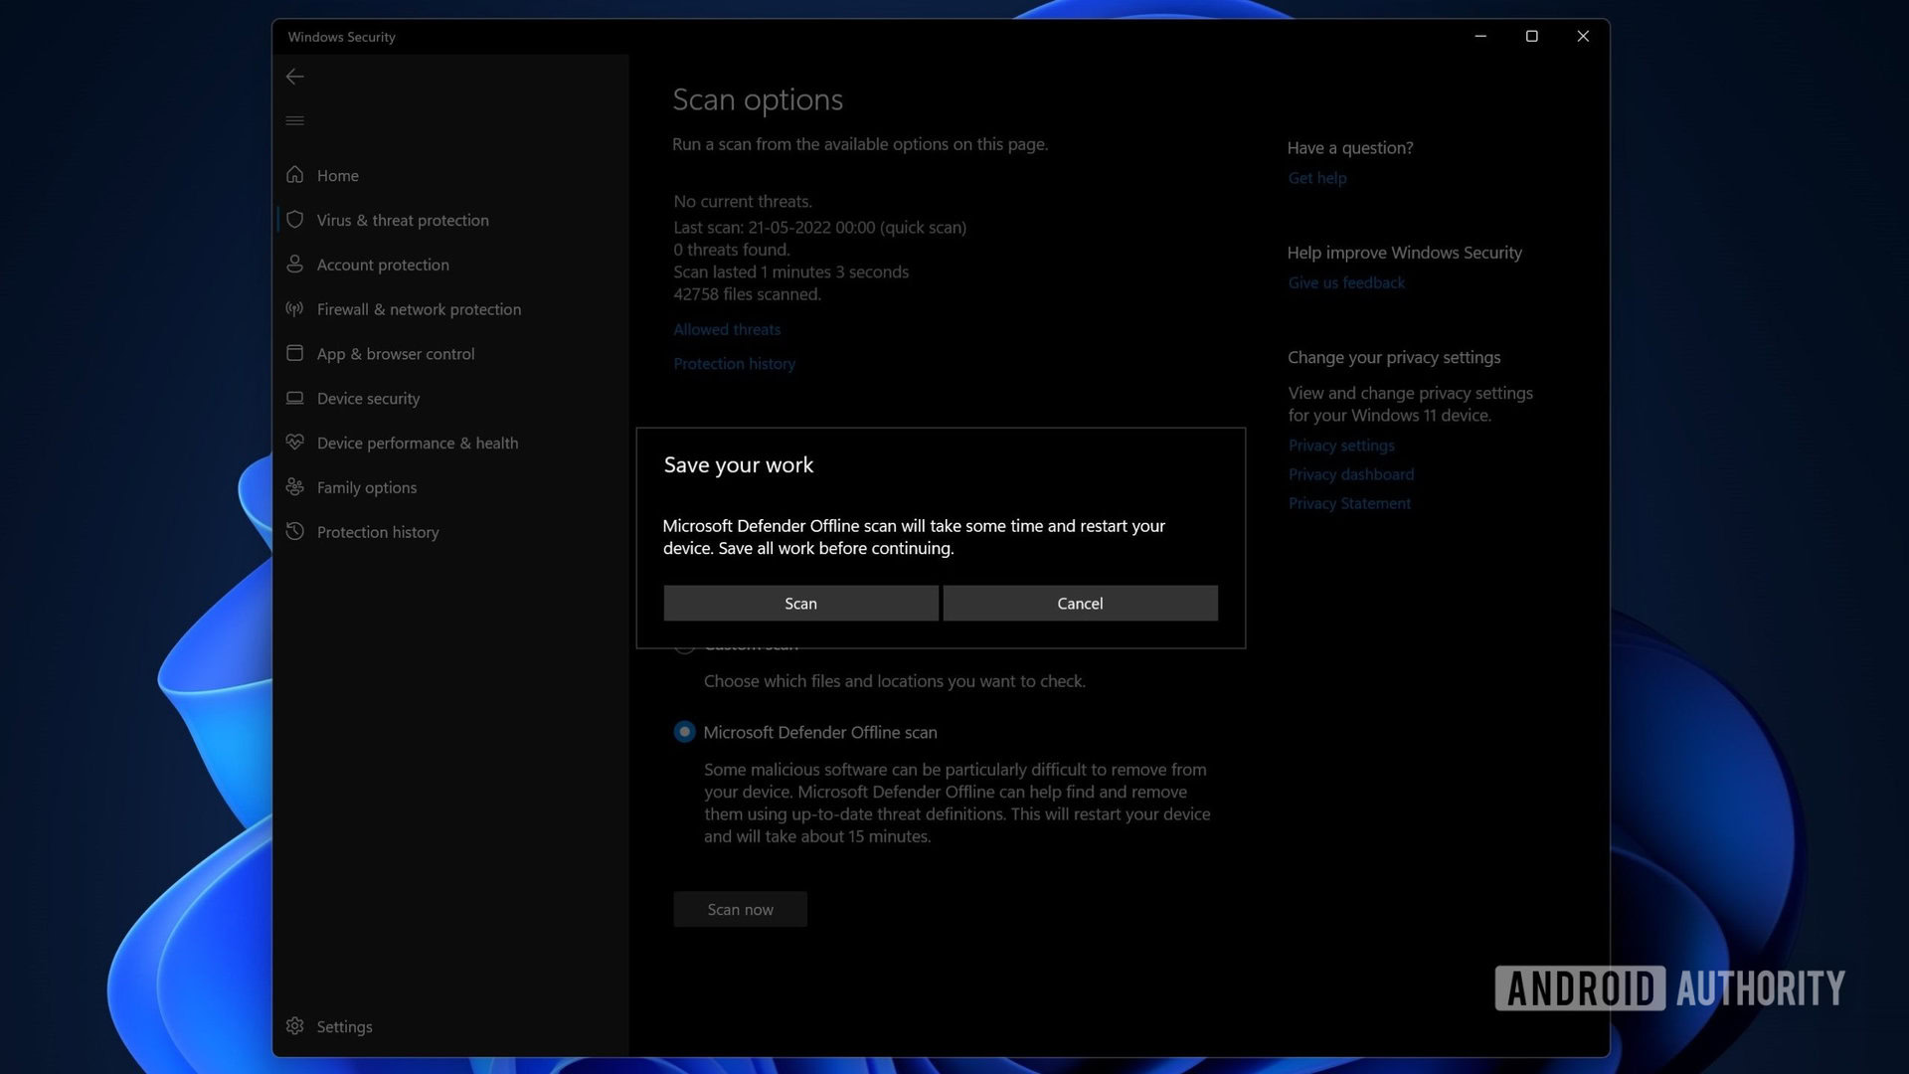Toggle the back navigation arrow

[x=295, y=75]
